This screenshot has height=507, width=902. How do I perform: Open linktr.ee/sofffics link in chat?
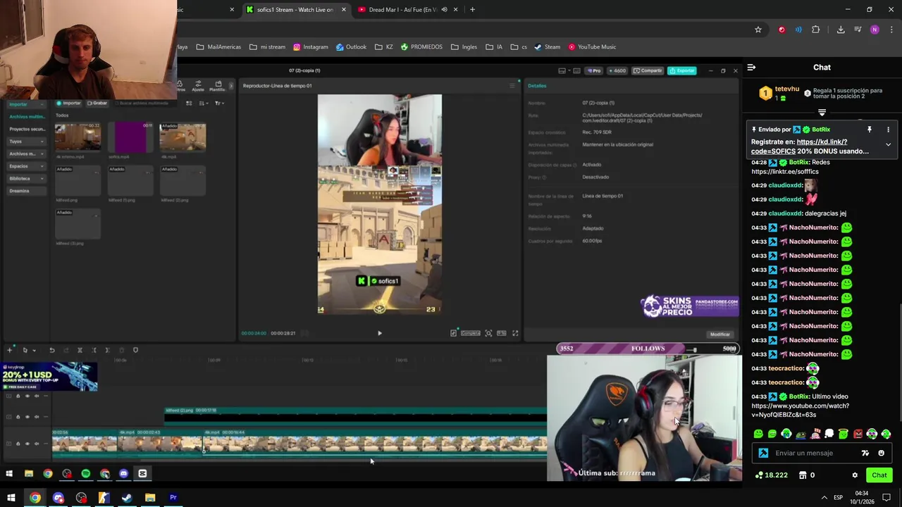pyautogui.click(x=785, y=172)
